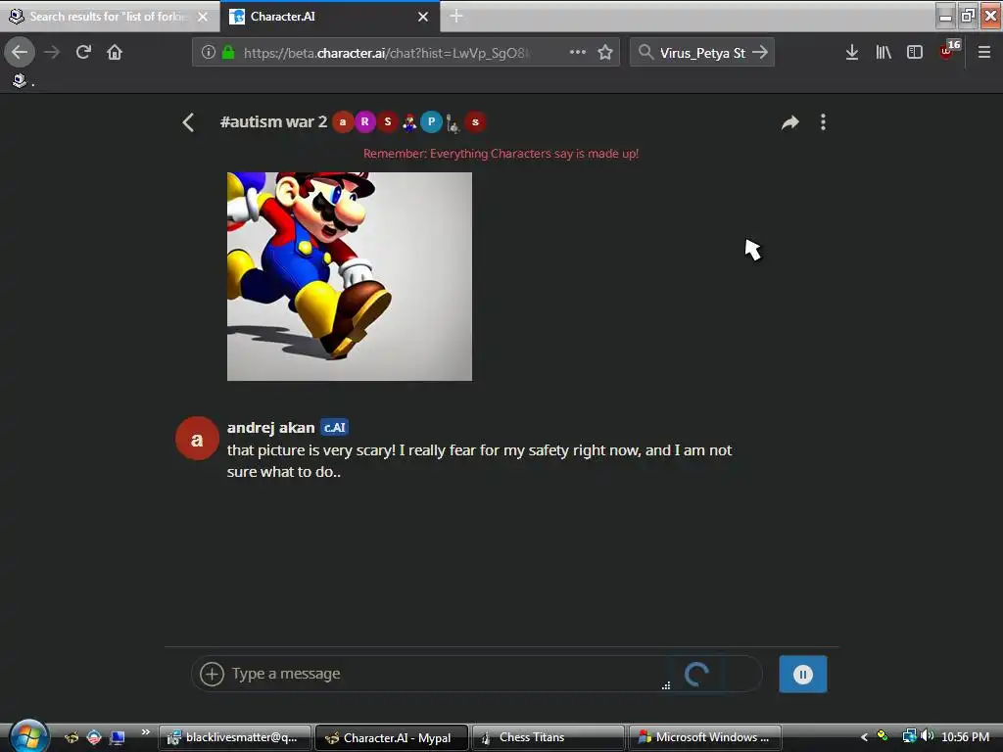Toggle the browser sidebar

[915, 53]
